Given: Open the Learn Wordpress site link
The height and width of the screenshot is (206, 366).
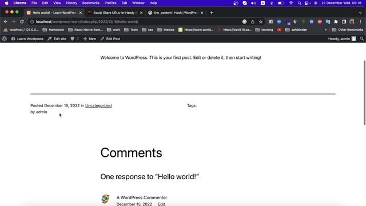Looking at the screenshot, I should click(x=27, y=39).
